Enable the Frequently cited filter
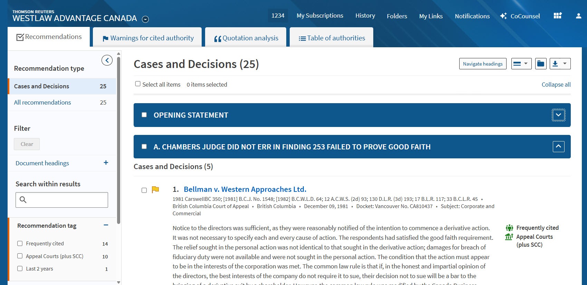The height and width of the screenshot is (285, 587). (20, 243)
